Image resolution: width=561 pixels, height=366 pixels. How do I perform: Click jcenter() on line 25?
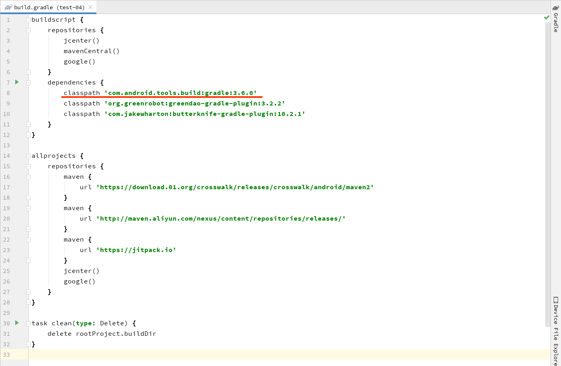(81, 271)
